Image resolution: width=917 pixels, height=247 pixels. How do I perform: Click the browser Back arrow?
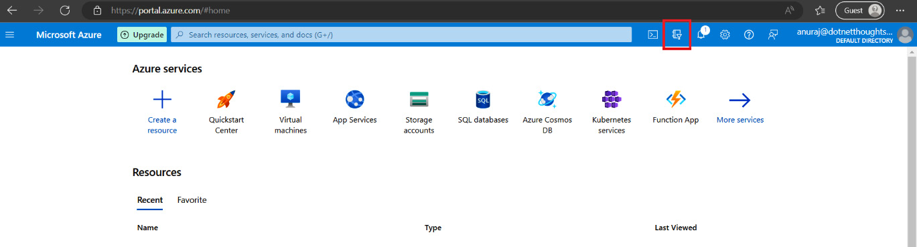(x=12, y=11)
